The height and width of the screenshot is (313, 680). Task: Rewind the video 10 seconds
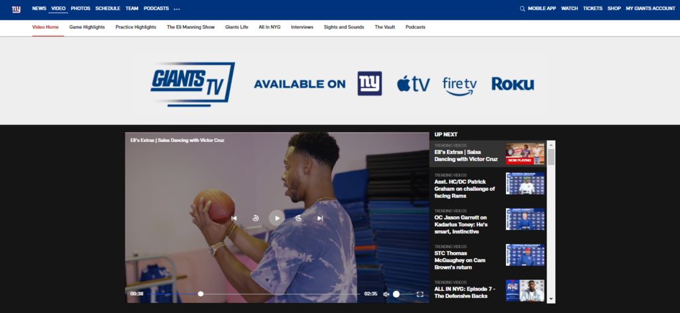tap(255, 218)
